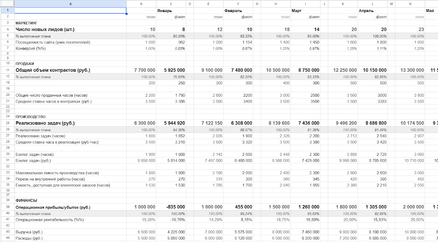Select the "Бэклог задач (часов)" cell
The width and height of the screenshot is (438, 242).
pyautogui.click(x=70, y=154)
